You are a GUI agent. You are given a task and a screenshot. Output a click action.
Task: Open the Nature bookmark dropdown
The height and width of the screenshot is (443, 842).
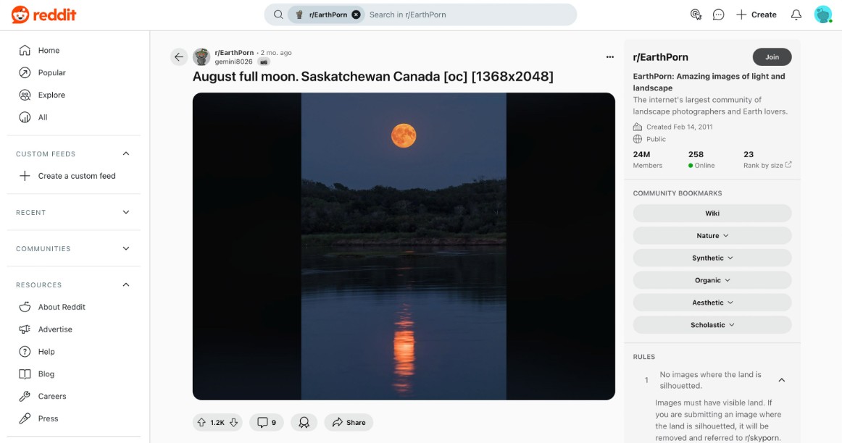click(712, 235)
